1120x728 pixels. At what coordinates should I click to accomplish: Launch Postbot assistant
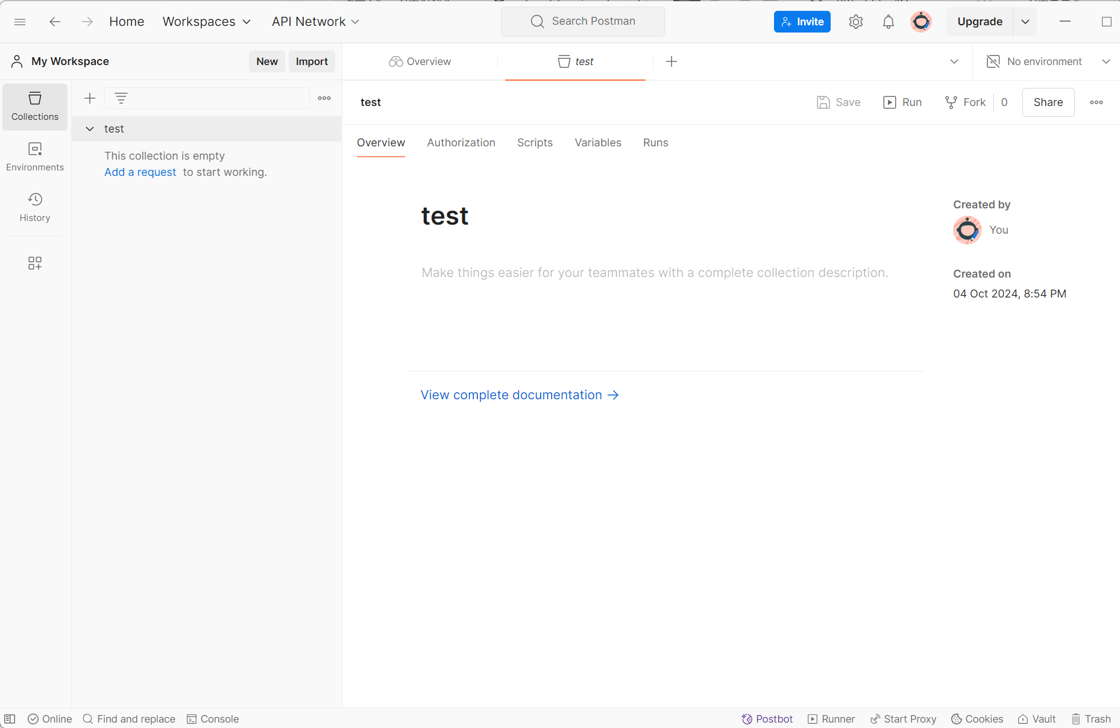coord(767,719)
